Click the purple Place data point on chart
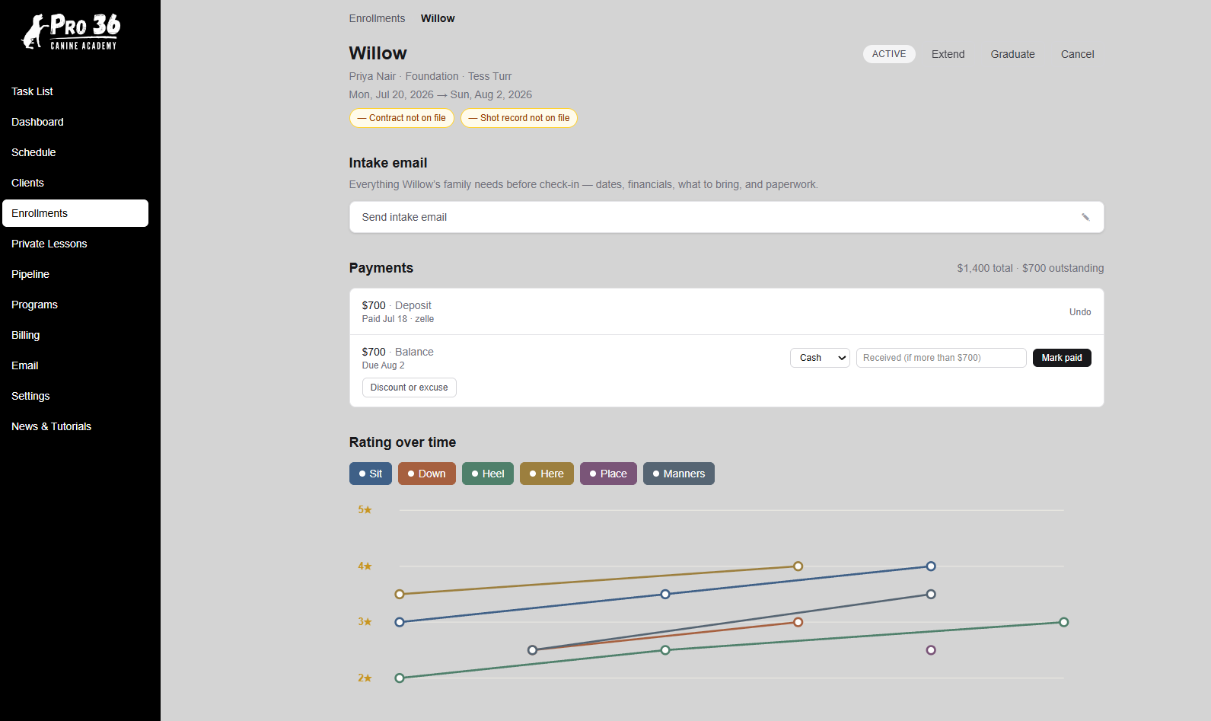This screenshot has height=721, width=1211. (x=931, y=650)
